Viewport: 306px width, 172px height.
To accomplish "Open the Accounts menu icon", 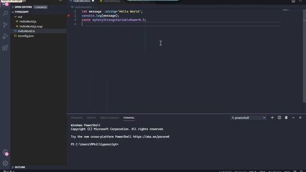I will (5, 152).
